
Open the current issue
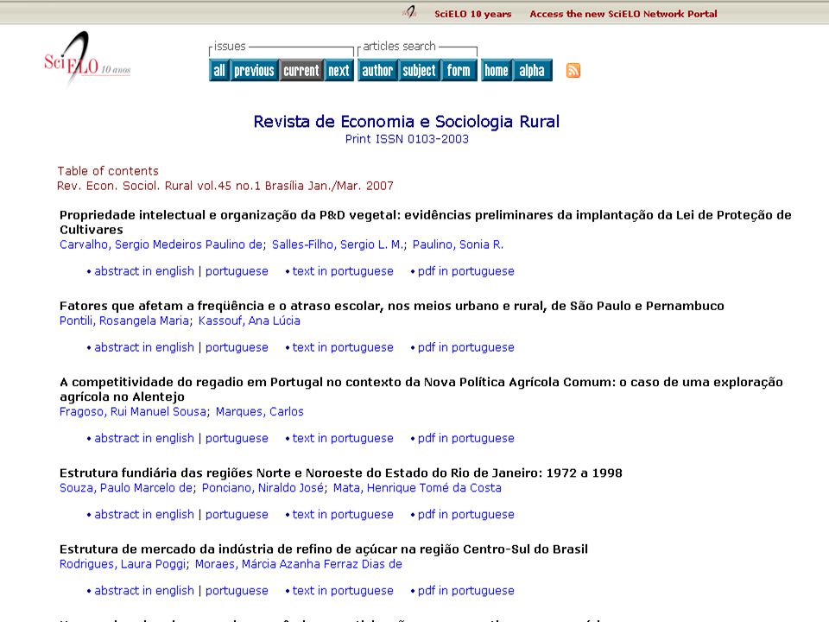[301, 70]
